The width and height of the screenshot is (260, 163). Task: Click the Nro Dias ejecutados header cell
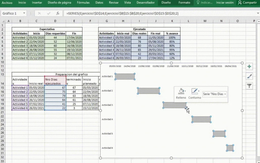tap(55, 81)
